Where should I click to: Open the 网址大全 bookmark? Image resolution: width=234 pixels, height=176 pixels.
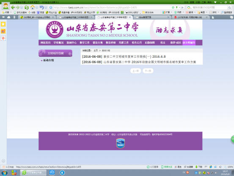[51, 12]
